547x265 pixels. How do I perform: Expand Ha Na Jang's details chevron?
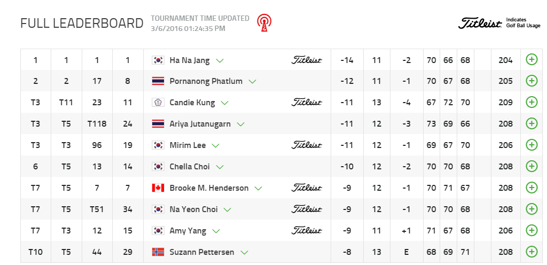pos(220,60)
